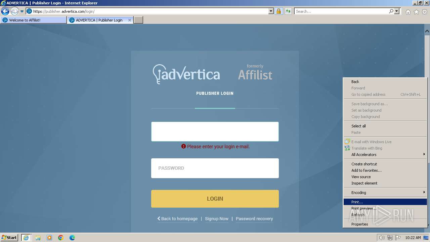Click the system clock 10:22 AM

coord(413,238)
